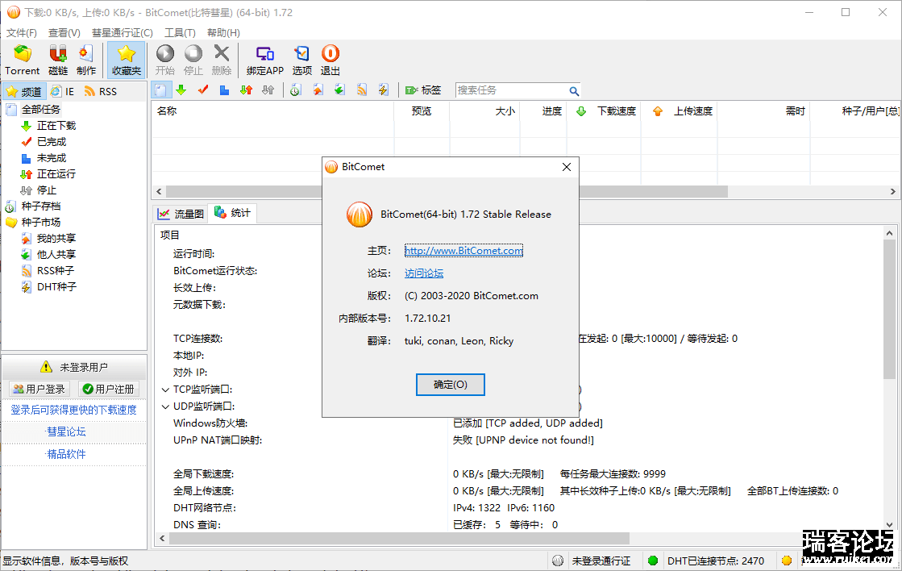The height and width of the screenshot is (571, 902).
Task: Click torrent archive clock filter icon
Action: pyautogui.click(x=296, y=90)
